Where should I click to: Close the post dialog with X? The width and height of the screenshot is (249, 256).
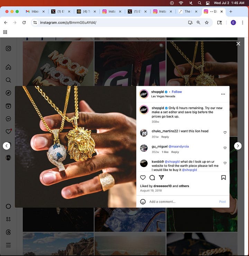click(238, 44)
